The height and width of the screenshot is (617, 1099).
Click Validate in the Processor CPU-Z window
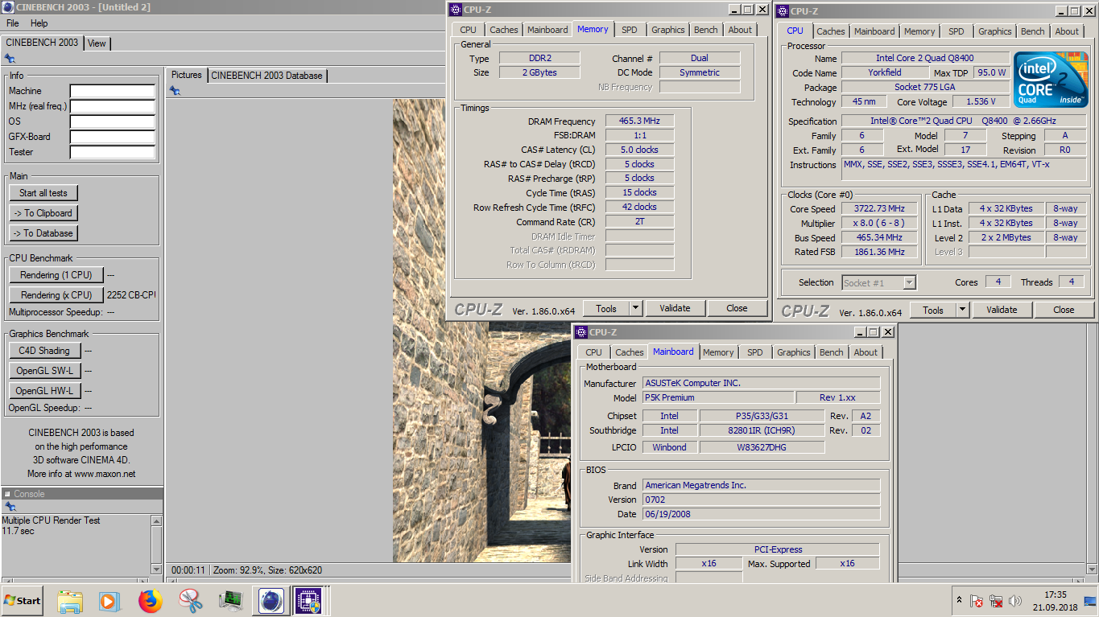(x=1002, y=310)
